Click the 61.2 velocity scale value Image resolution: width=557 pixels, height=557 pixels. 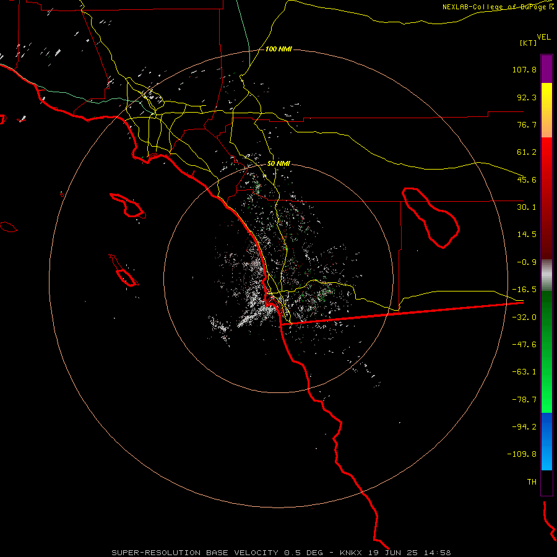point(527,152)
